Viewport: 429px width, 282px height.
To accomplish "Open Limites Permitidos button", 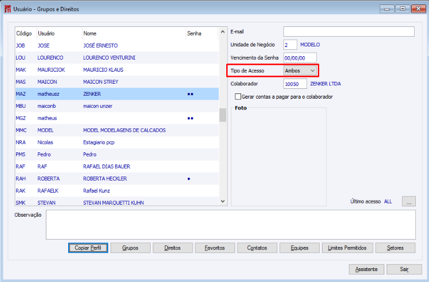I will (347, 248).
